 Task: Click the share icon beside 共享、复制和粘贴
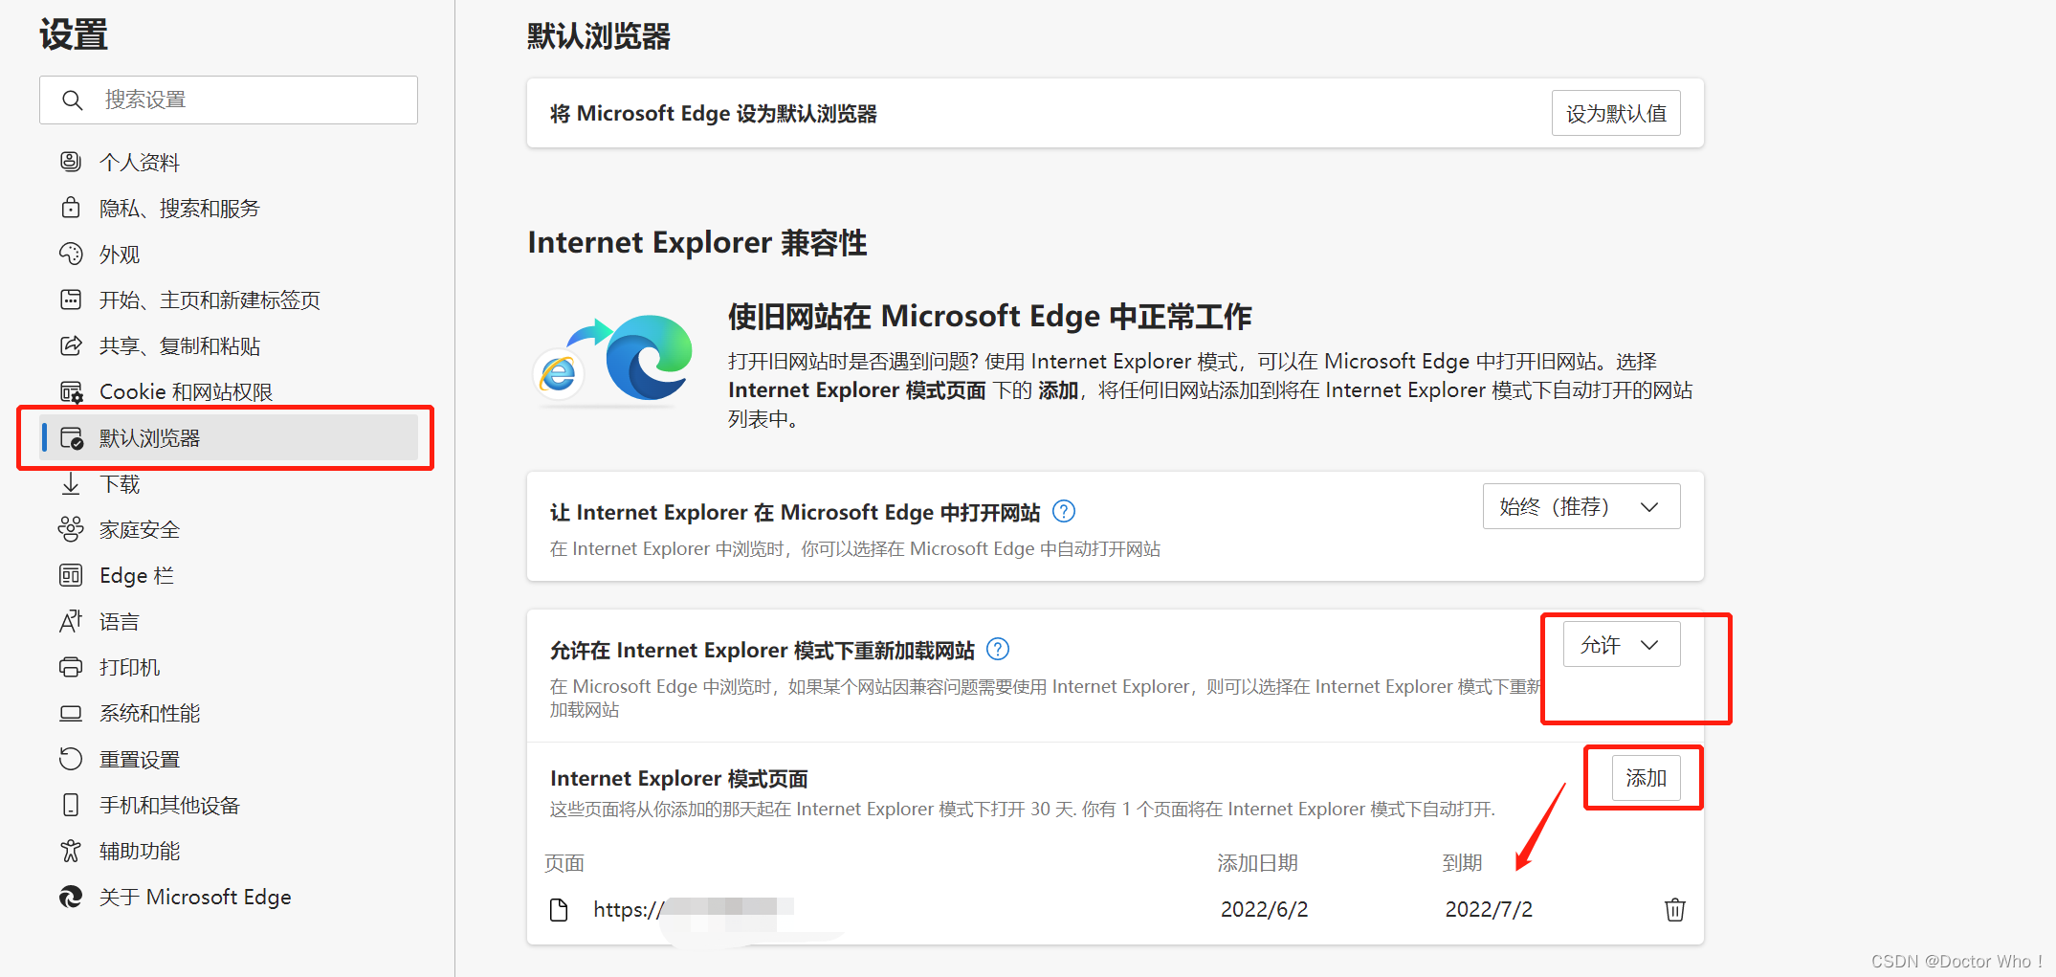click(71, 345)
